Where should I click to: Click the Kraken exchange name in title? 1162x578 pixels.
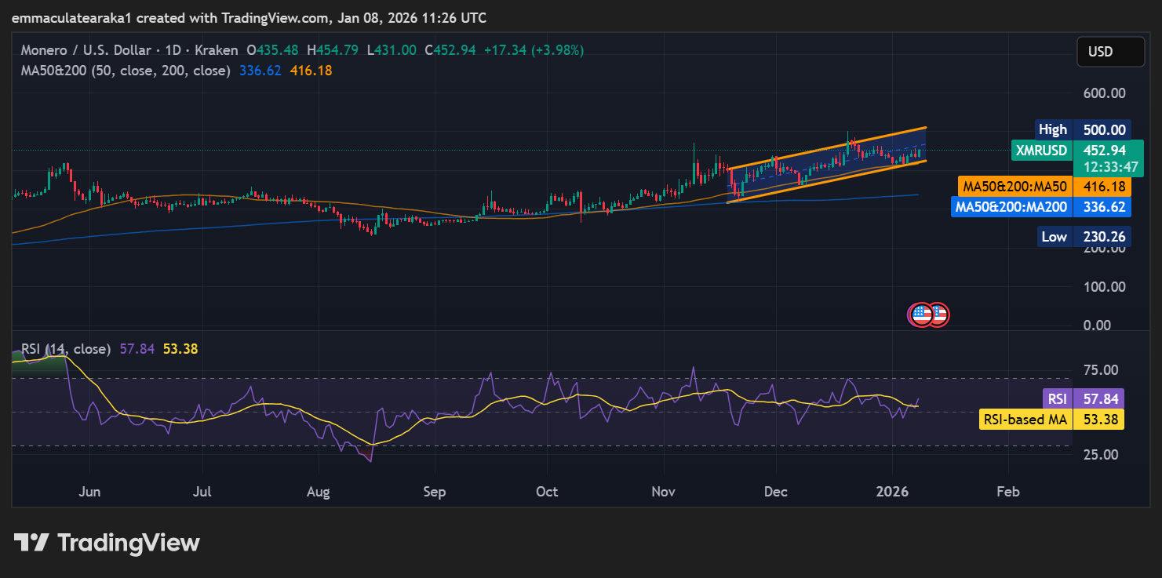[215, 50]
